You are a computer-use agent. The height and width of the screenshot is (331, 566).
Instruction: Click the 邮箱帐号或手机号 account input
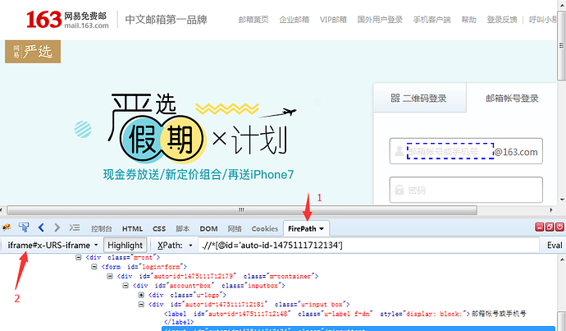point(450,151)
